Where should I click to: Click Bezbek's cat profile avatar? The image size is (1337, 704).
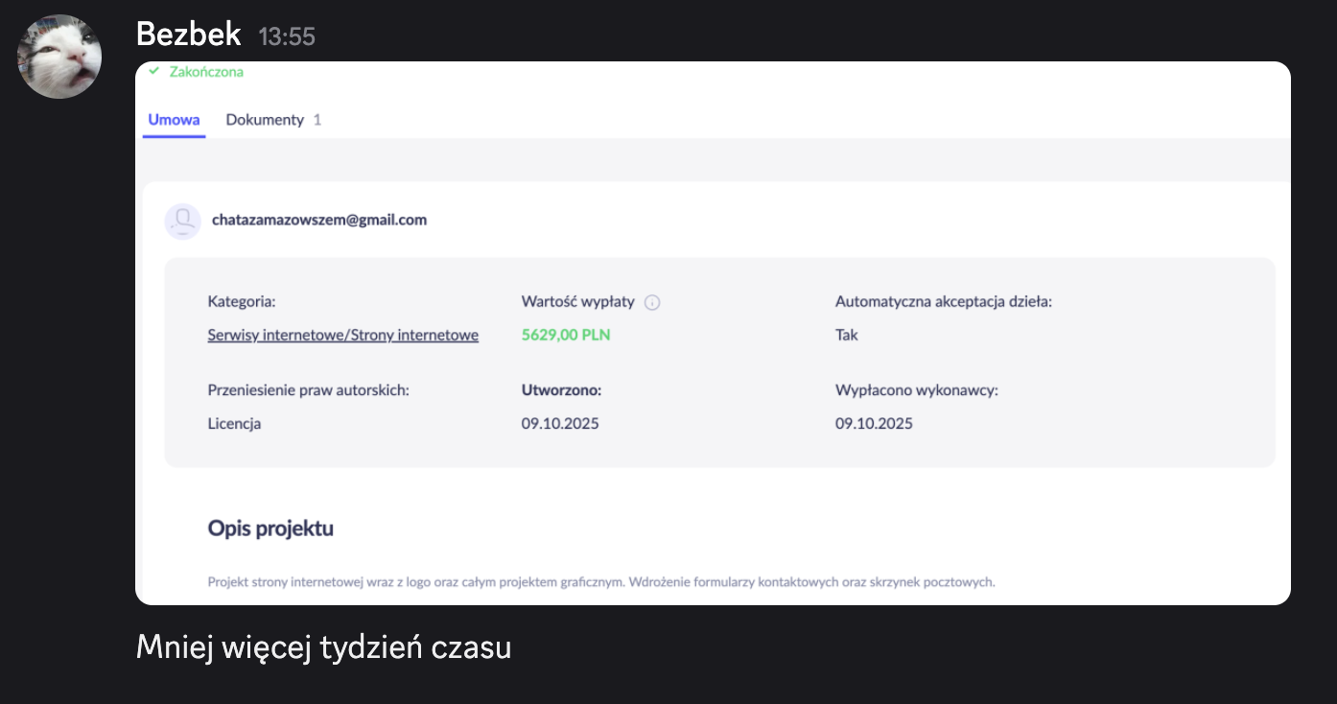(59, 57)
